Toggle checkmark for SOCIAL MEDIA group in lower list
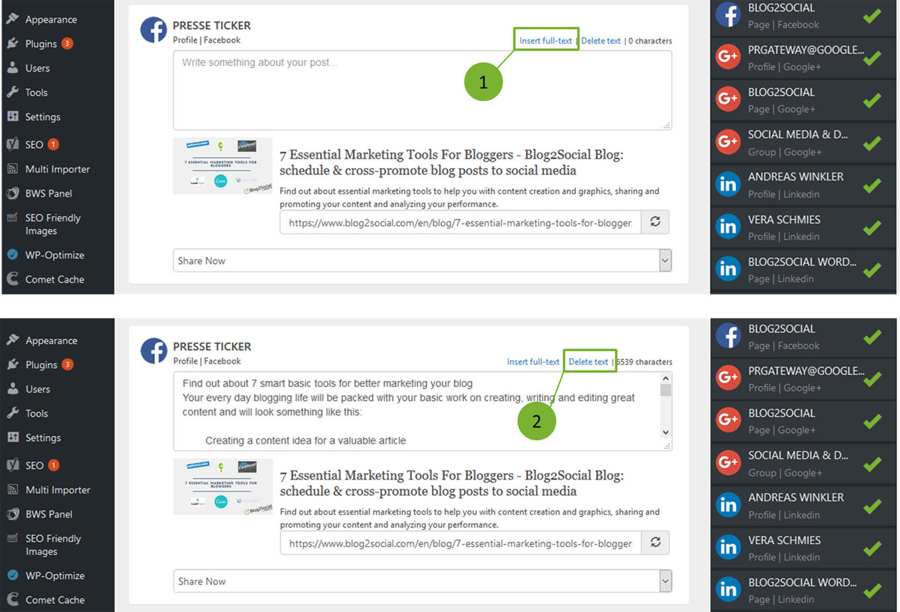Viewport: 900px width, 612px height. click(x=872, y=463)
